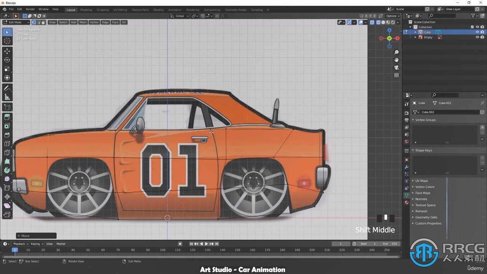This screenshot has width=487, height=274.
Task: Open the Edit Mode dropdown
Action: 16,22
